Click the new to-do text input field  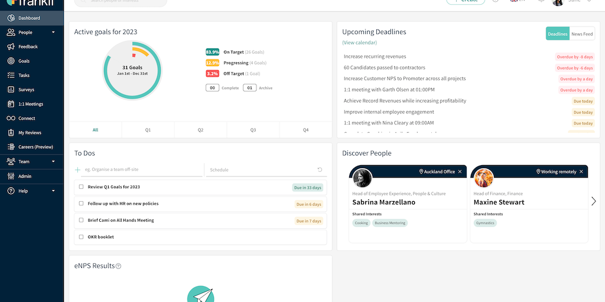[141, 170]
